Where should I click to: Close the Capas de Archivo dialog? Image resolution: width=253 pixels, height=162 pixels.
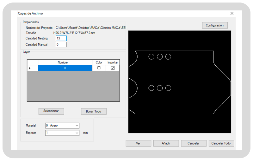click(232, 14)
